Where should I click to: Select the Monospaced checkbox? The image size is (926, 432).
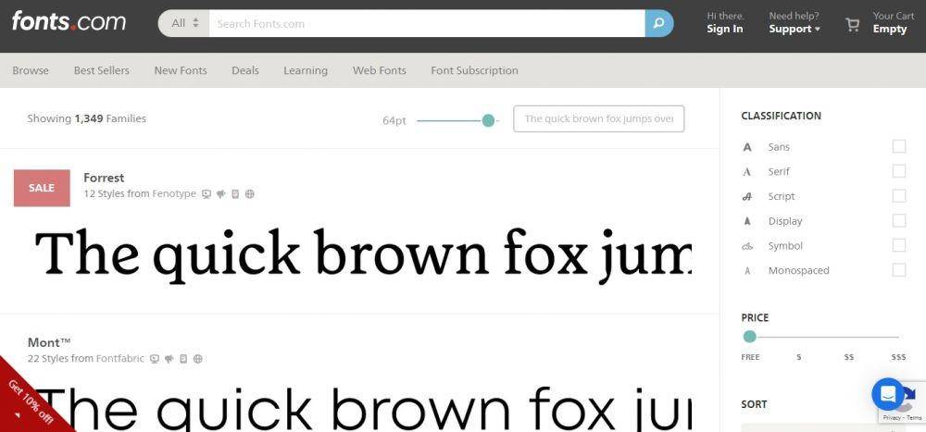click(x=899, y=270)
